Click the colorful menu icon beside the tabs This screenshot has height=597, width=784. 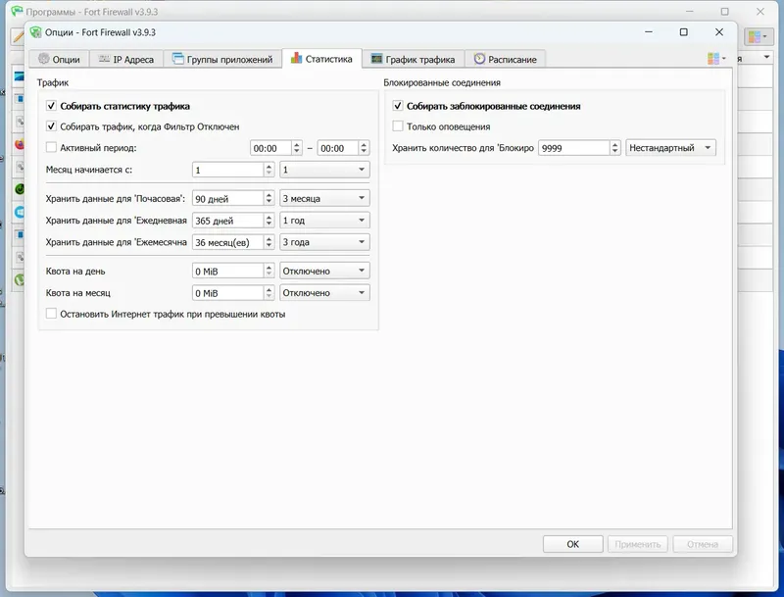click(716, 59)
